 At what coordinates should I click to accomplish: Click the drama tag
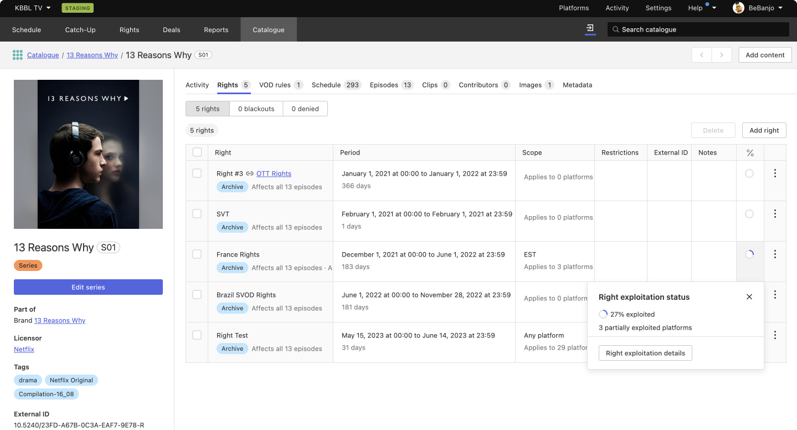[x=28, y=380]
